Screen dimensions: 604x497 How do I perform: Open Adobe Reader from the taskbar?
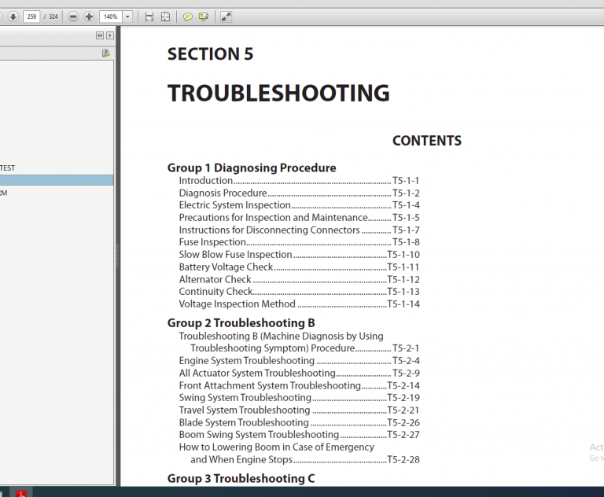(x=23, y=492)
